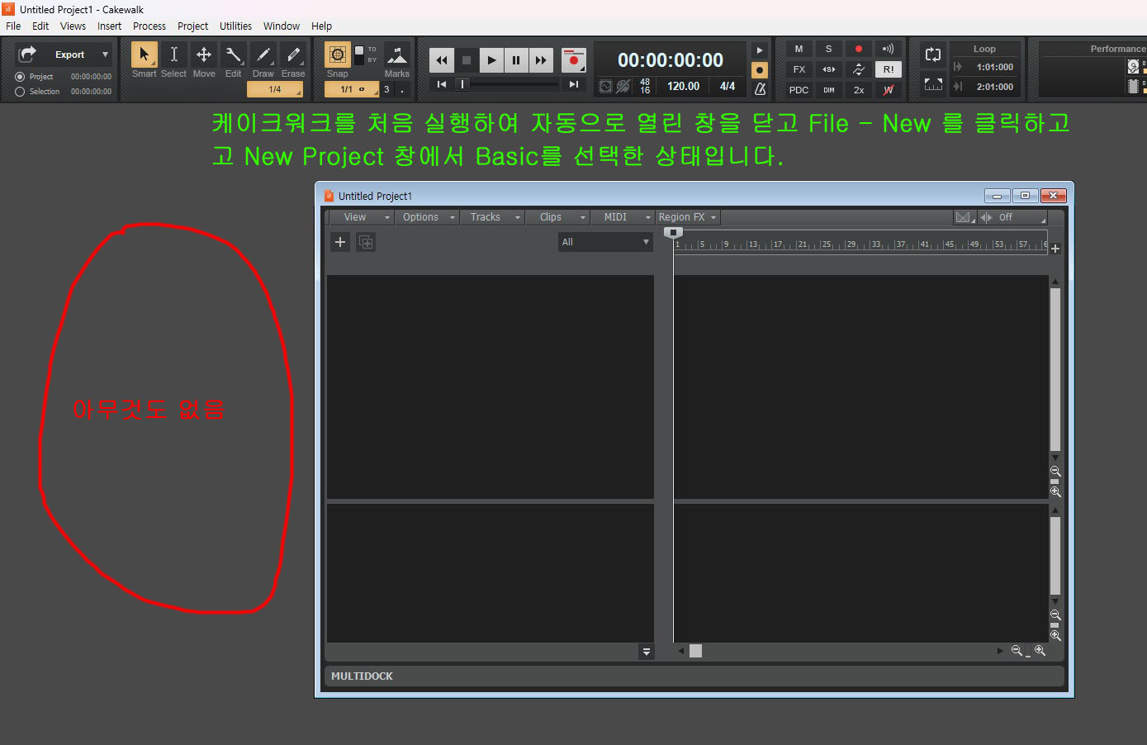Toggle metronome during playback
The width and height of the screenshot is (1147, 745).
(760, 50)
